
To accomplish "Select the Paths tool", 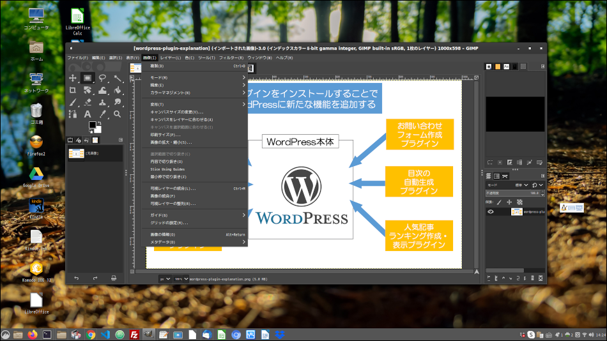I will [x=72, y=114].
